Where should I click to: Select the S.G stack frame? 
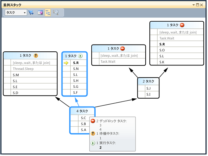(76, 86)
